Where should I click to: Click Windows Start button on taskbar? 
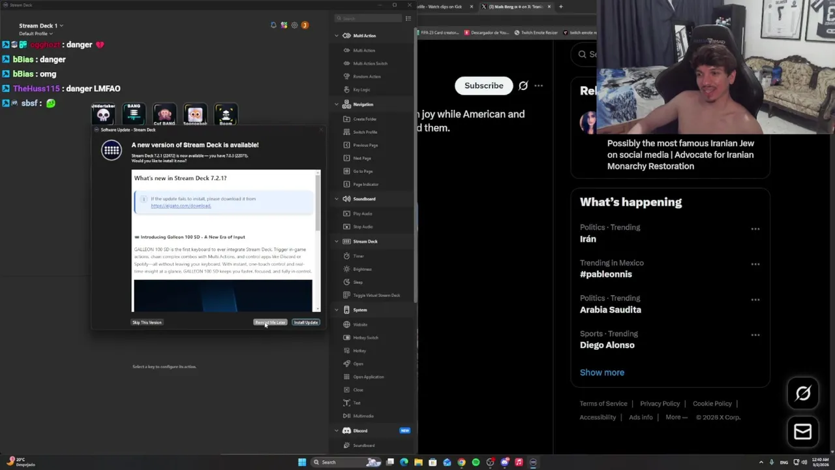click(x=302, y=462)
